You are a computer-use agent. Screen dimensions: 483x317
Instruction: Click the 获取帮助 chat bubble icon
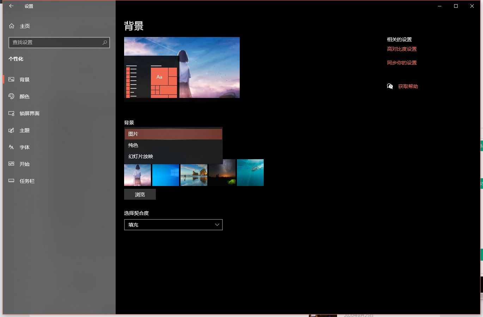pos(390,86)
